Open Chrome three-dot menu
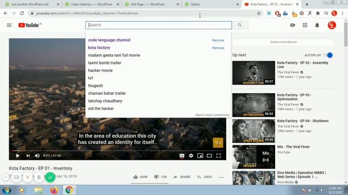 (343, 13)
